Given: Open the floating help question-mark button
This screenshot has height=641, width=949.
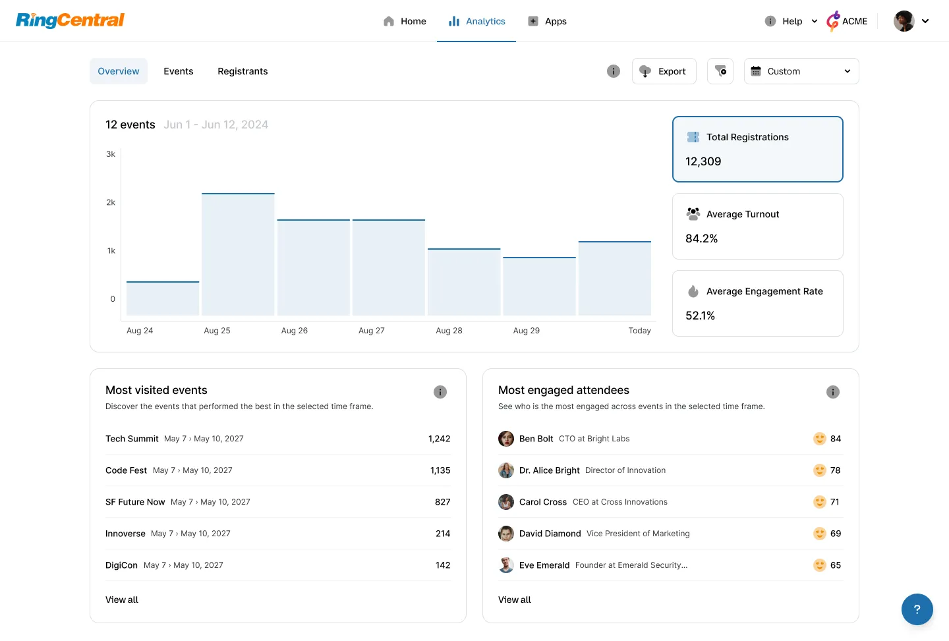Looking at the screenshot, I should pyautogui.click(x=917, y=609).
